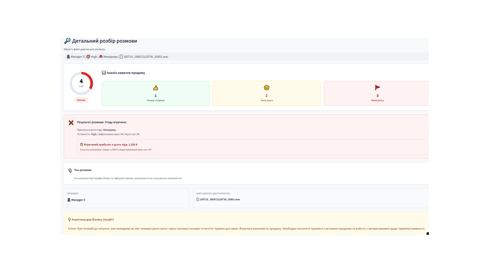489x271 pixels.
Task: Click the bar chart icon beside Аналіз навичок
Action: (x=104, y=73)
